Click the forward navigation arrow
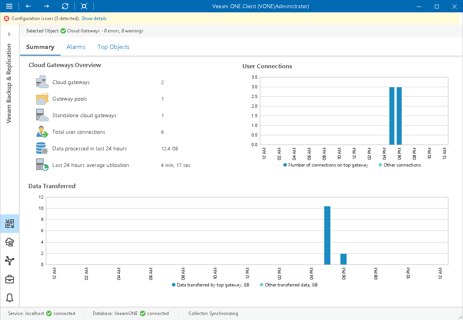The width and height of the screenshot is (463, 320). point(46,6)
